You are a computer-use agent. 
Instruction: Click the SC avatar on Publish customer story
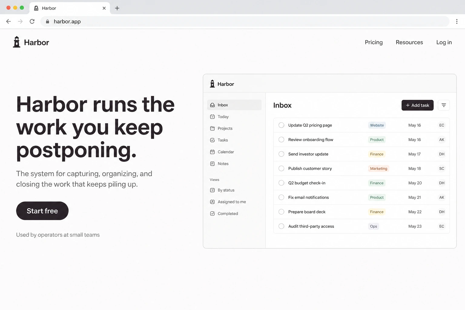coord(442,169)
